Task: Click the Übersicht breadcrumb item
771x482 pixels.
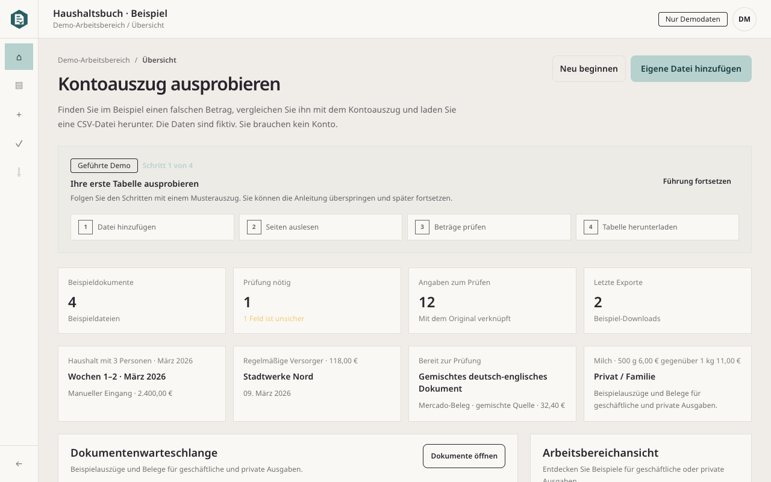Action: tap(160, 60)
